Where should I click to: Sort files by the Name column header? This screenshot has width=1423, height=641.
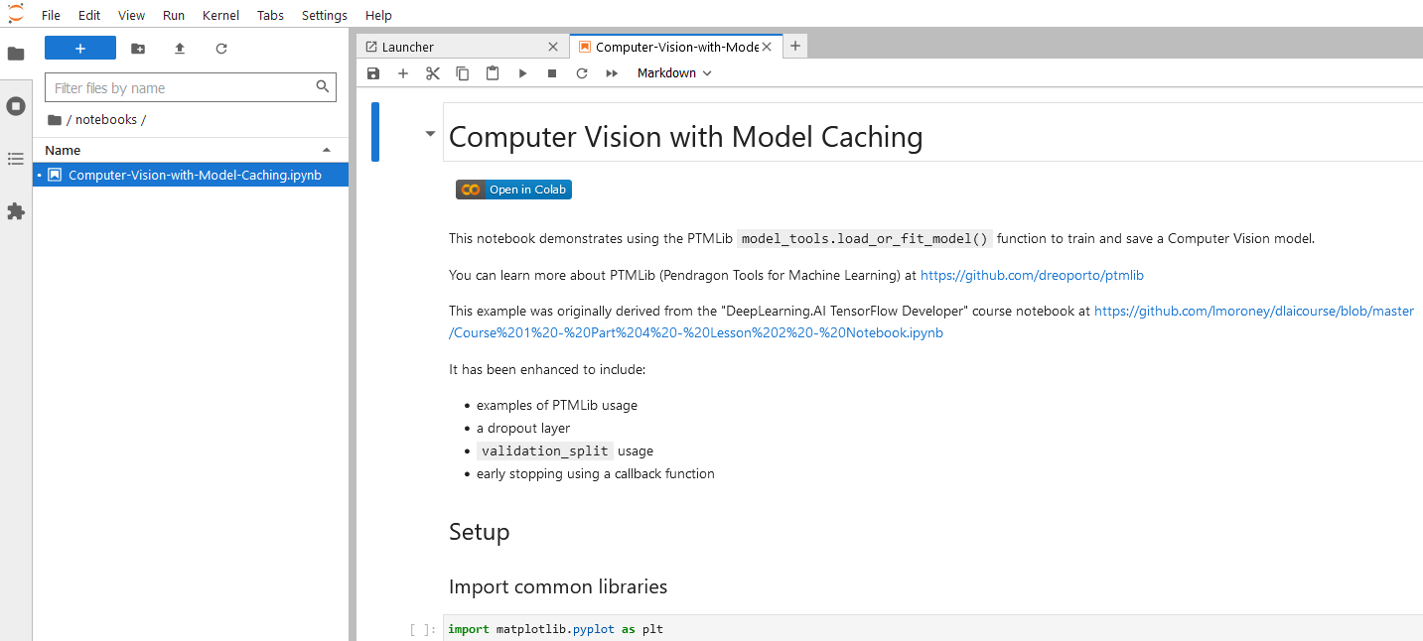click(191, 150)
